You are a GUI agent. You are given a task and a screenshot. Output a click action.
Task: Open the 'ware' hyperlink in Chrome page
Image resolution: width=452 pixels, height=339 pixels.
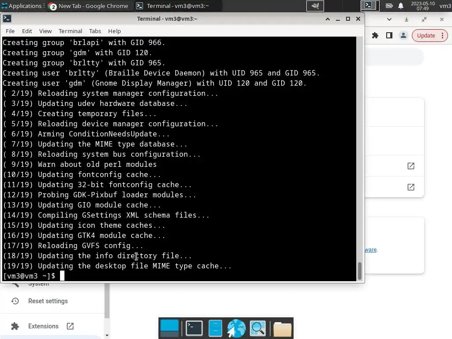coord(371,250)
